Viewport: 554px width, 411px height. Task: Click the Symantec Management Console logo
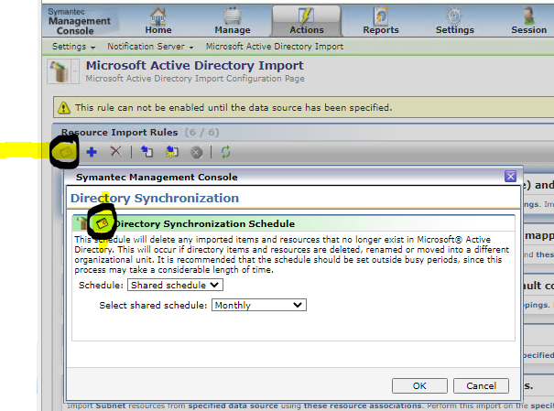(x=79, y=22)
